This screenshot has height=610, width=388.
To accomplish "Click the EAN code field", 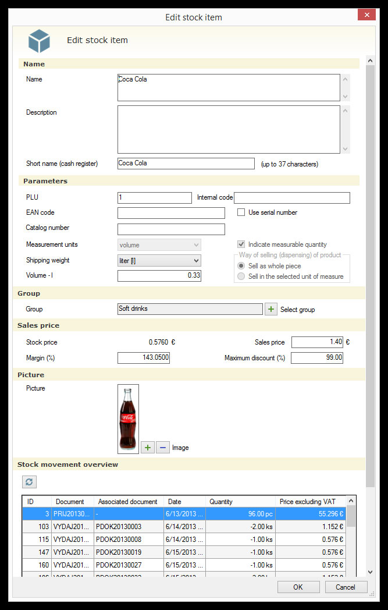I will coord(171,213).
